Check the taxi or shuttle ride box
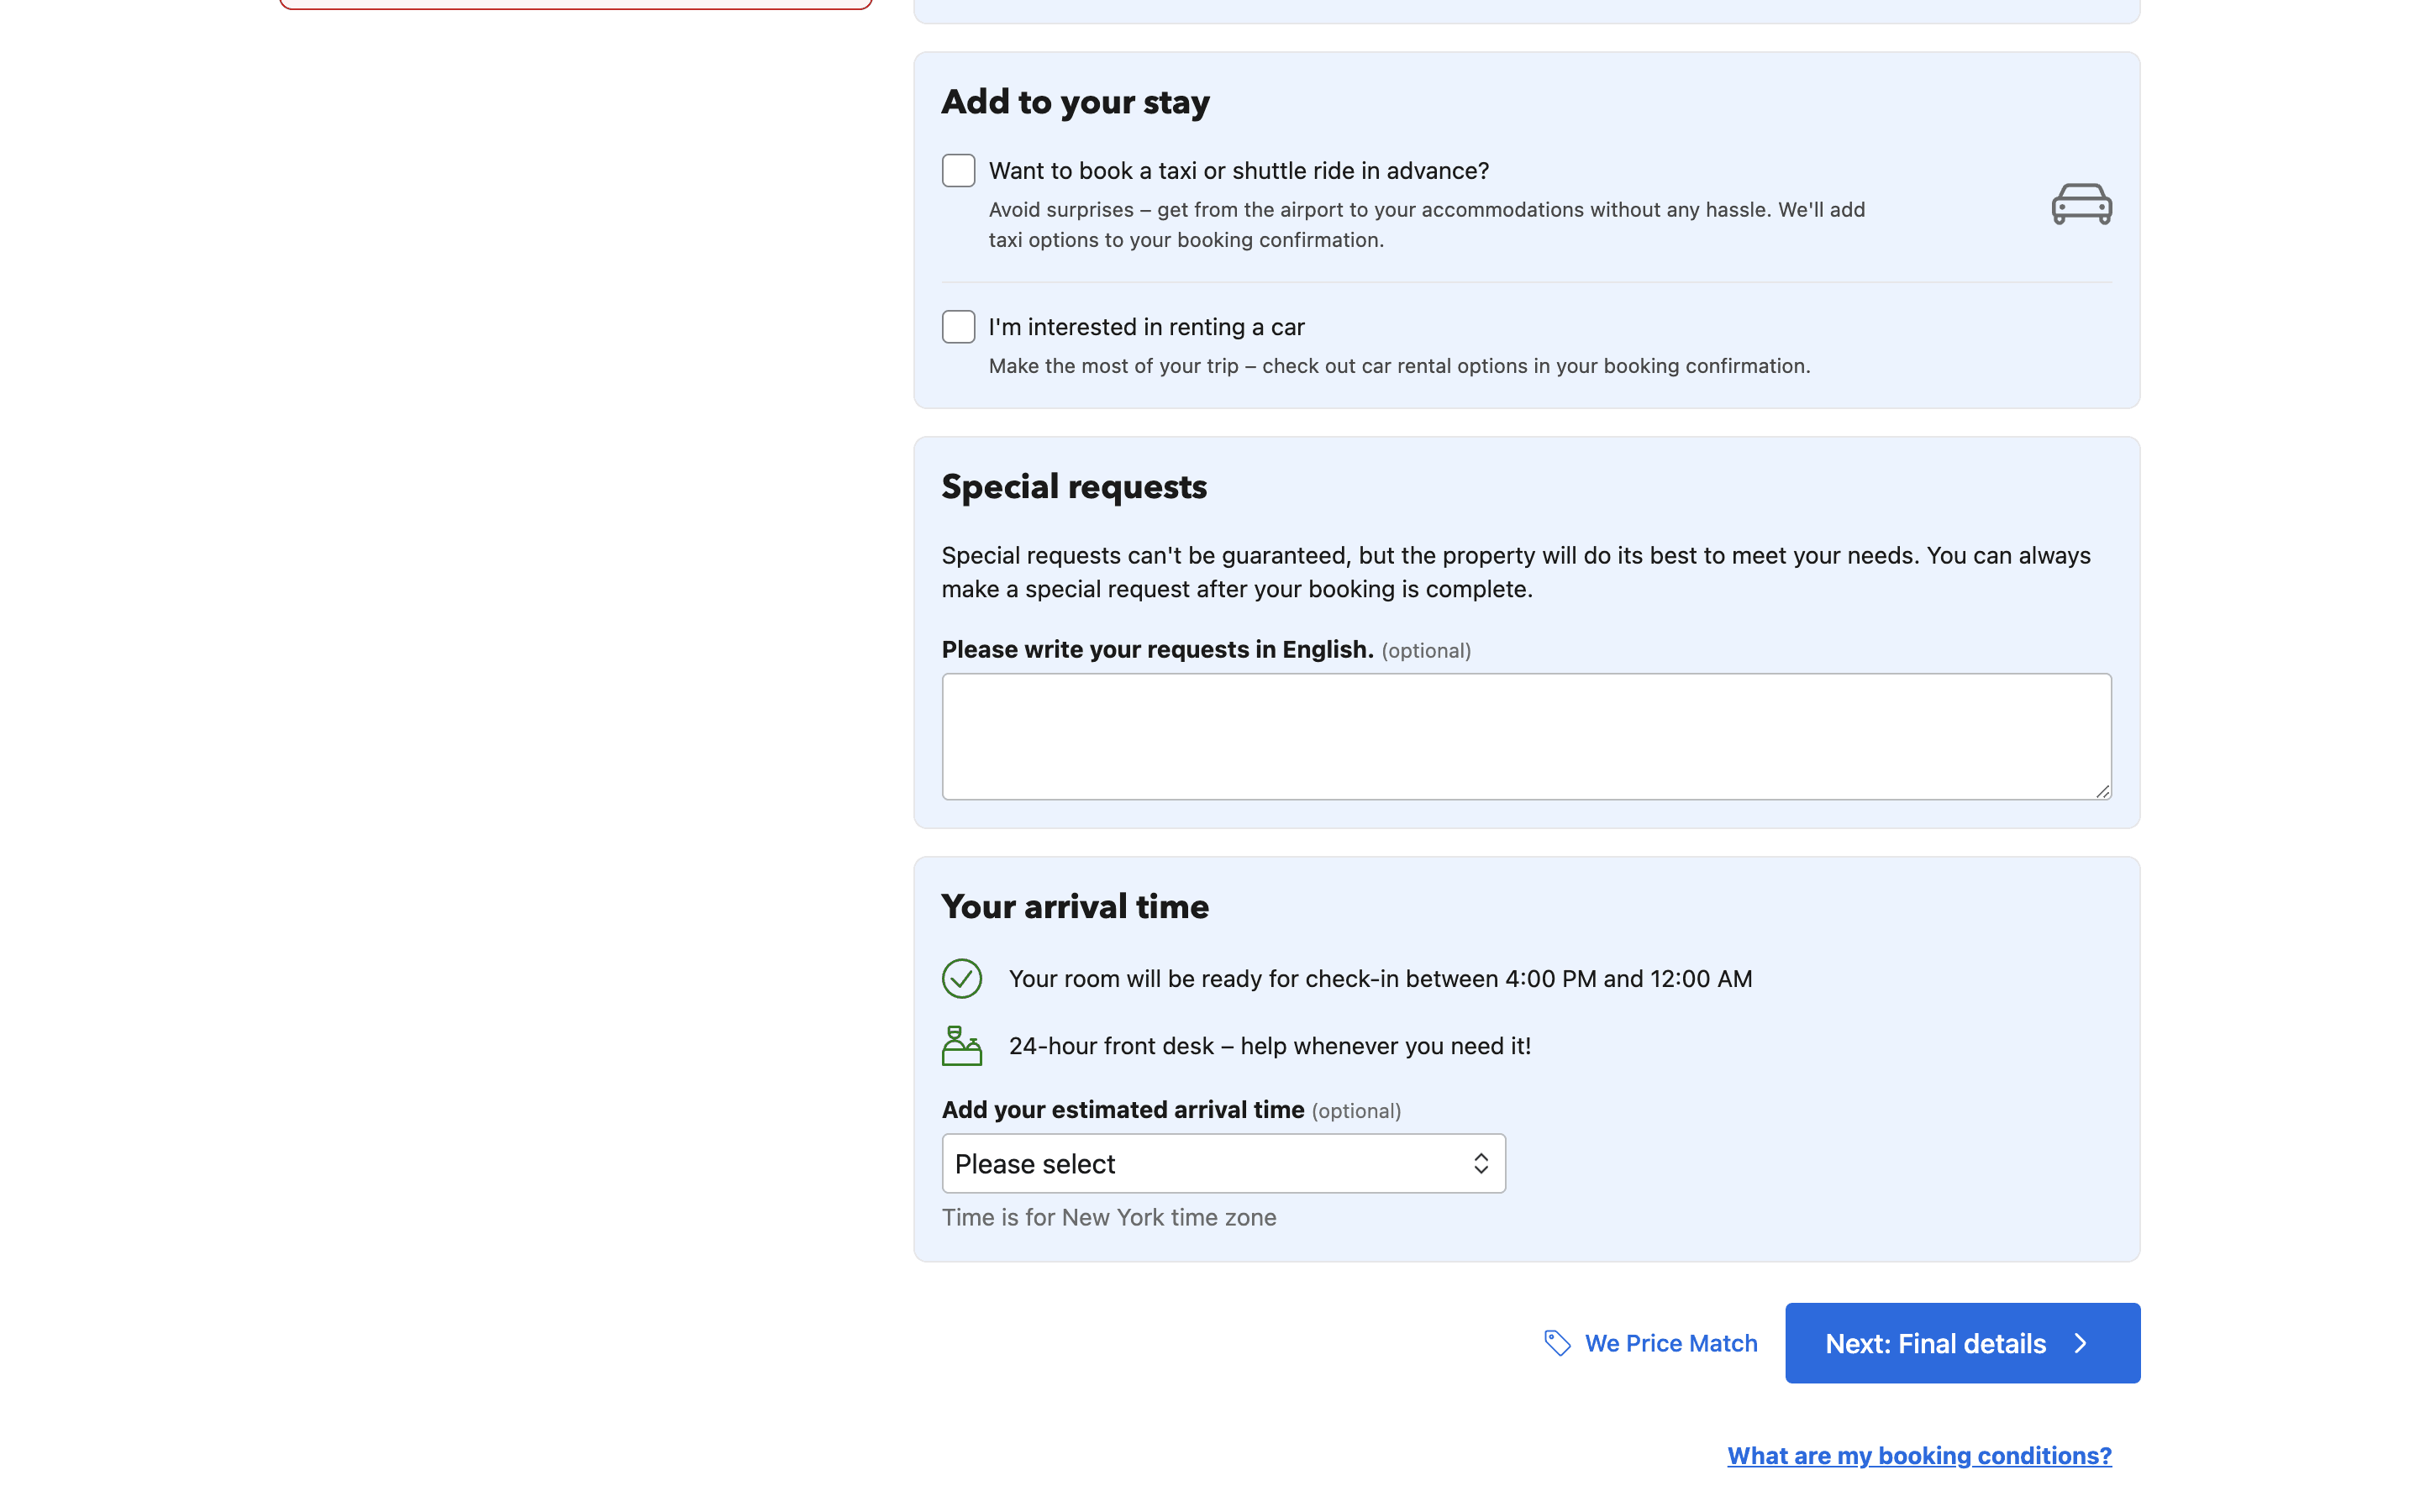The width and height of the screenshot is (2420, 1512). [958, 171]
